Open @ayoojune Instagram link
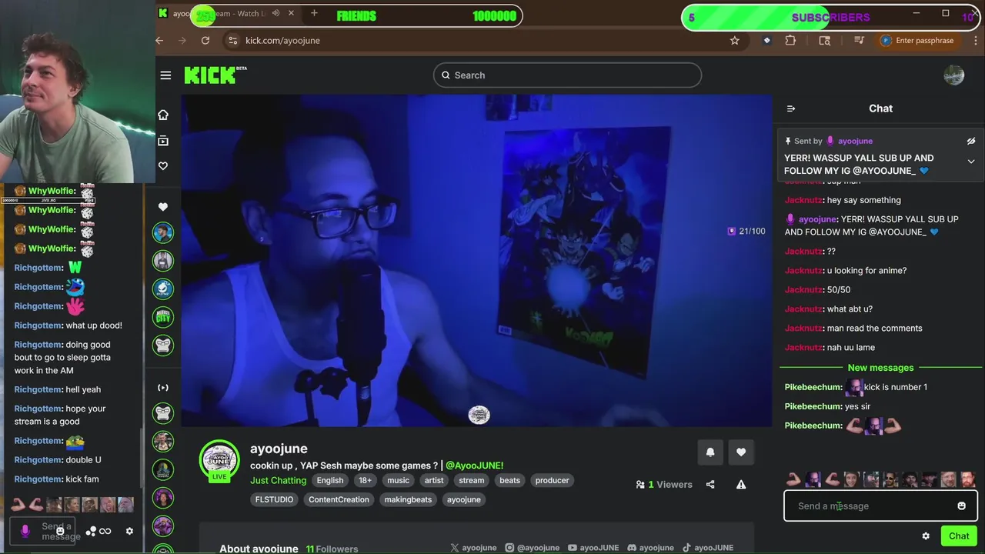Viewport: 985px width, 554px height. (x=533, y=548)
